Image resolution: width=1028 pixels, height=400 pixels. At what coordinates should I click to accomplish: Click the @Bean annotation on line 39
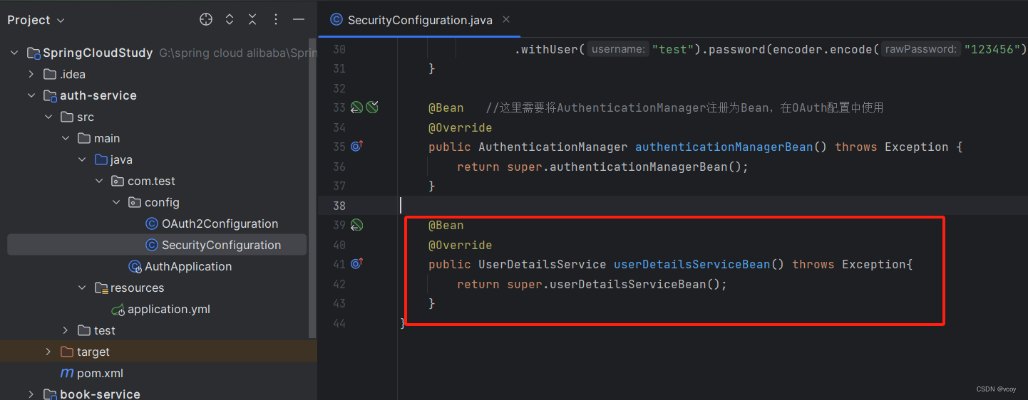pos(446,225)
